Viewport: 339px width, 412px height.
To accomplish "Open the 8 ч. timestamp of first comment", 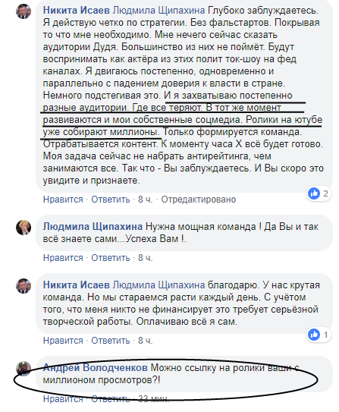I will [145, 200].
